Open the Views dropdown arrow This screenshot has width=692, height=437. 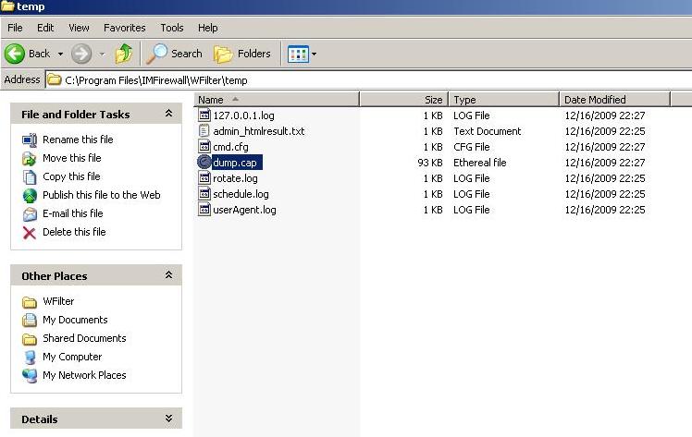pyautogui.click(x=315, y=55)
